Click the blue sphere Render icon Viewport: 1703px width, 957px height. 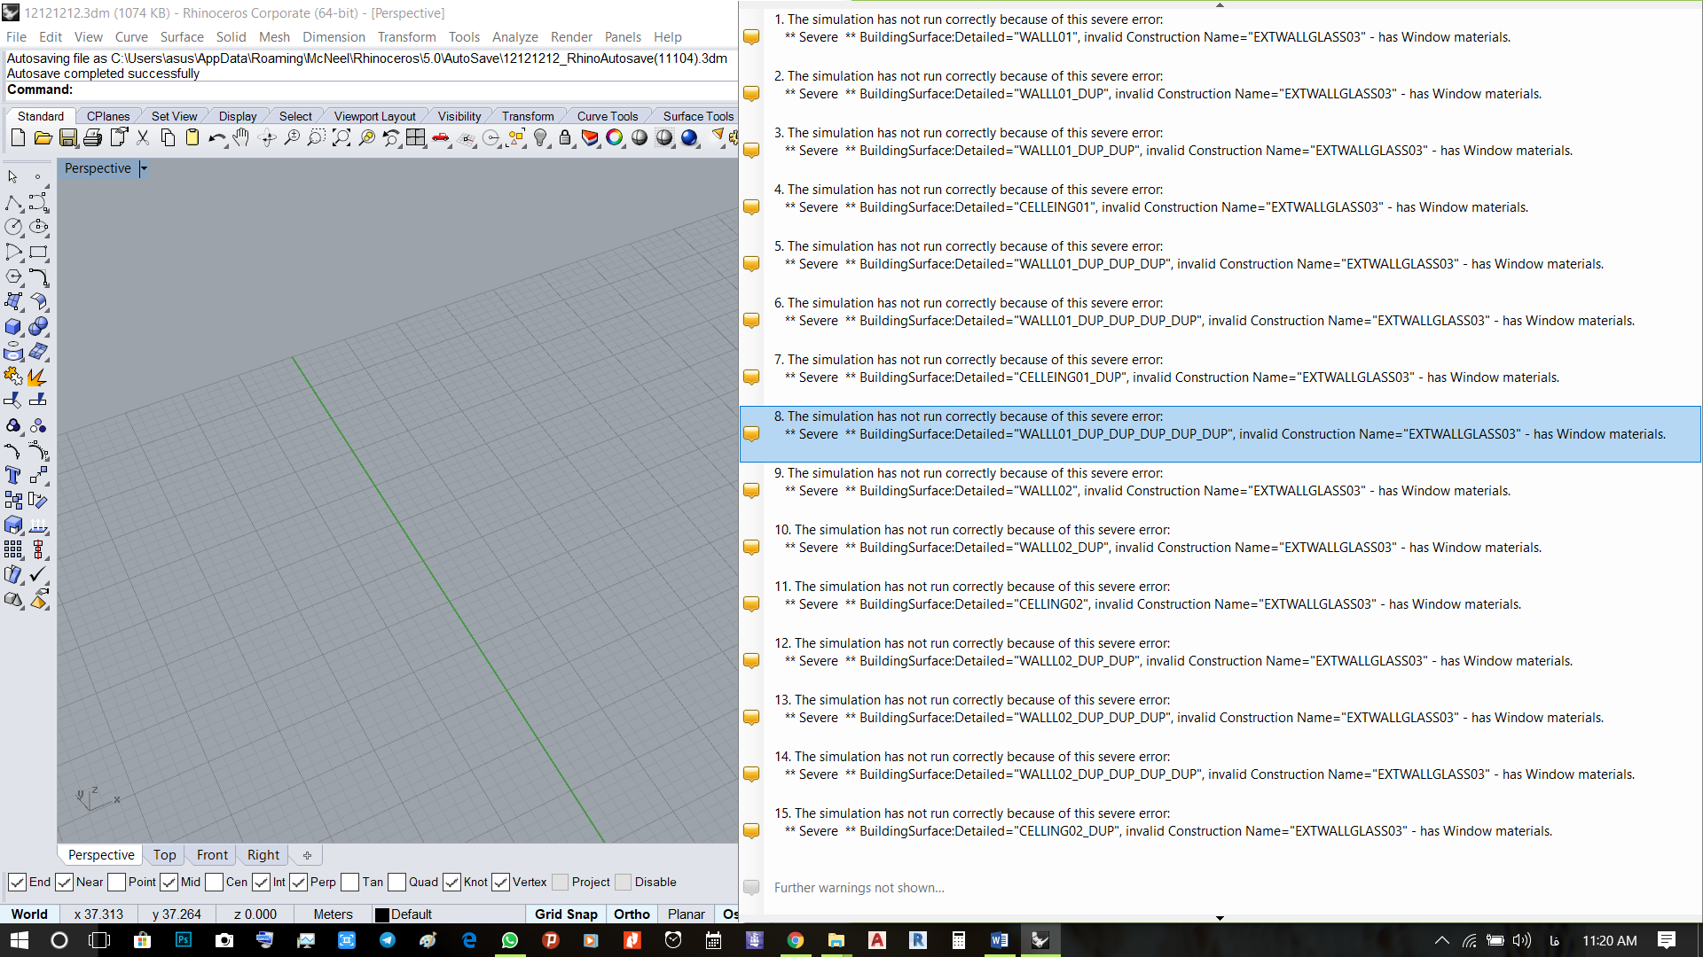point(689,137)
